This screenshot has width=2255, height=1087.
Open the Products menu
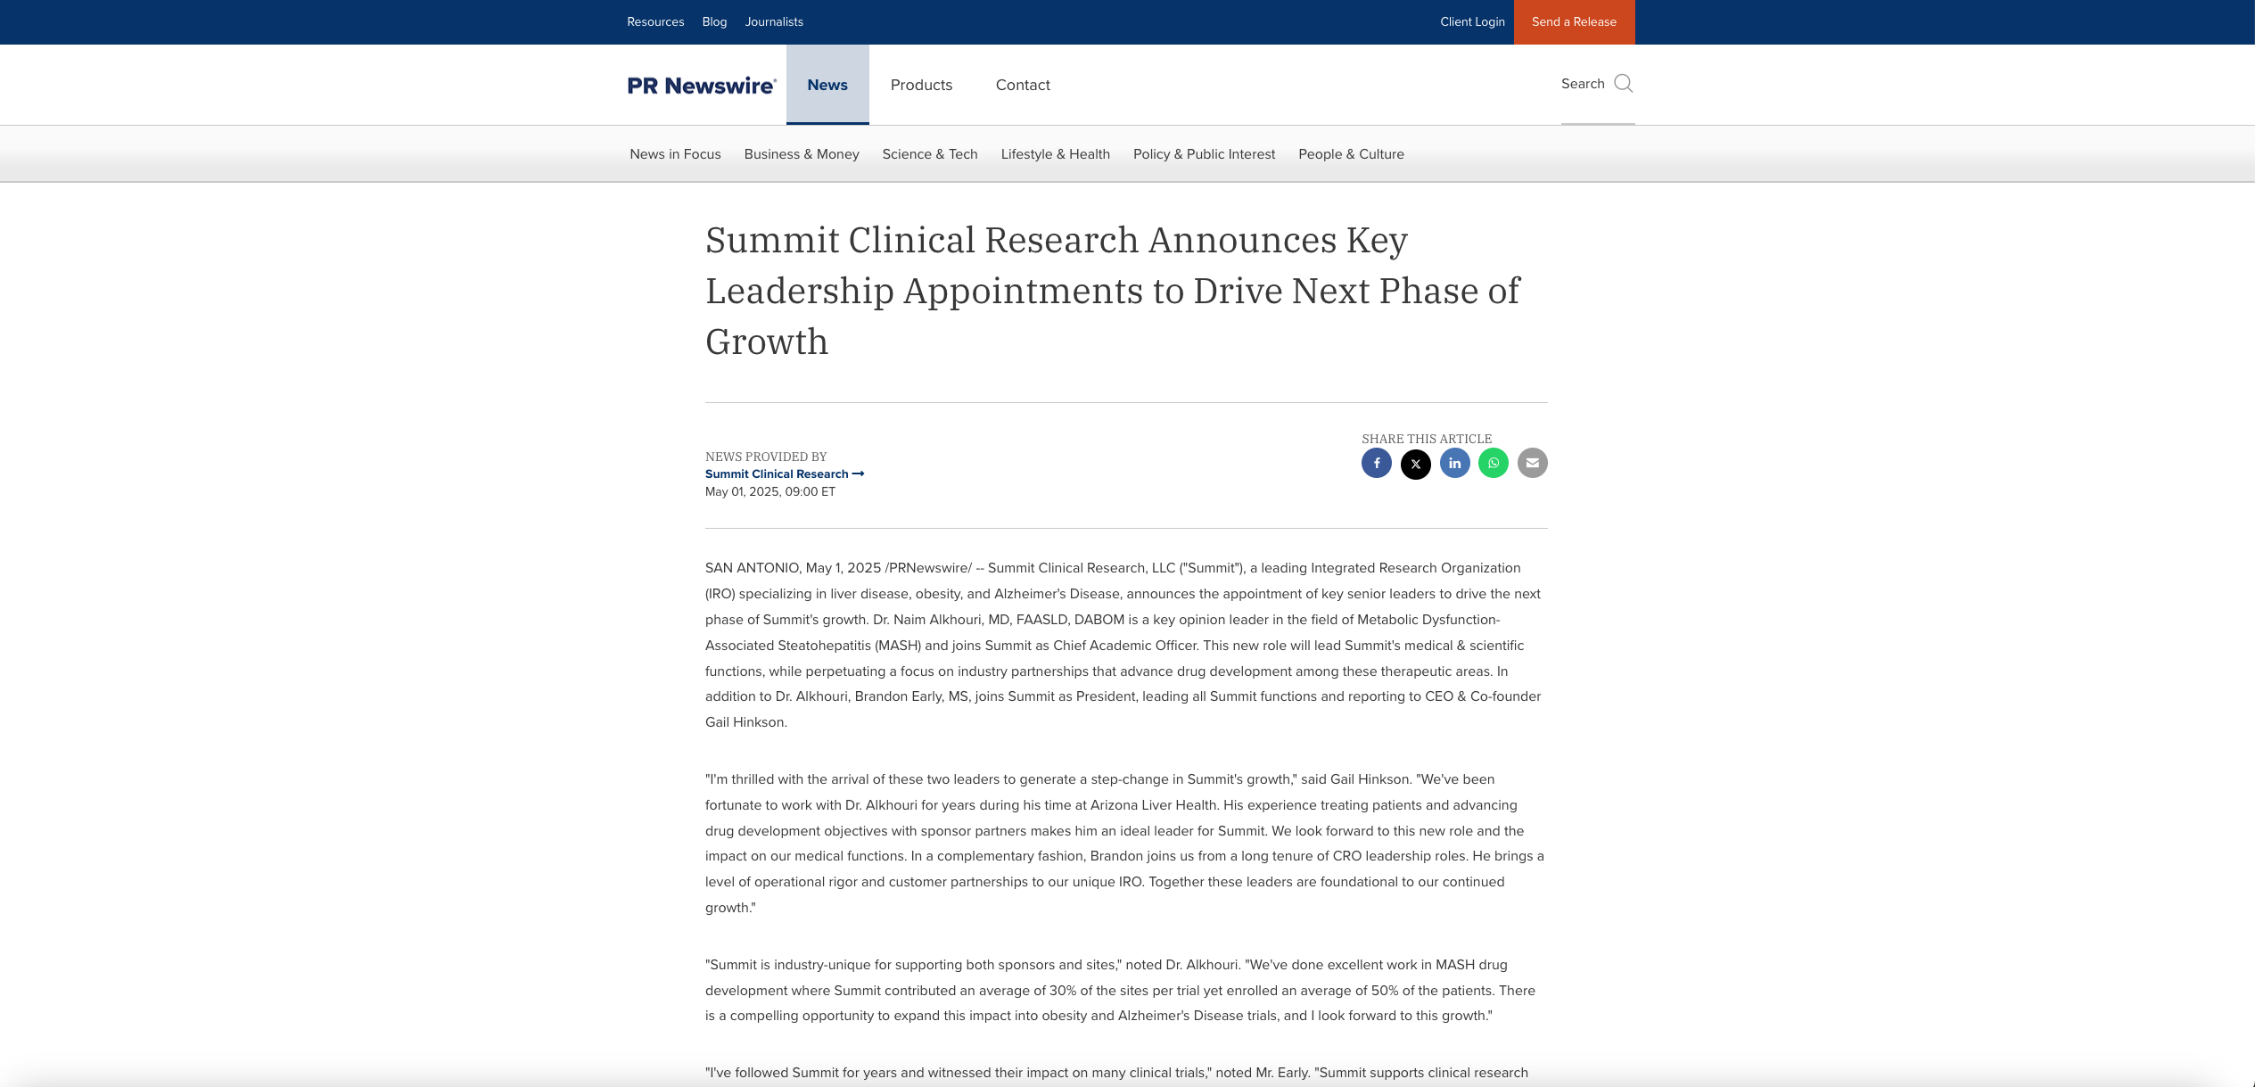click(x=921, y=85)
